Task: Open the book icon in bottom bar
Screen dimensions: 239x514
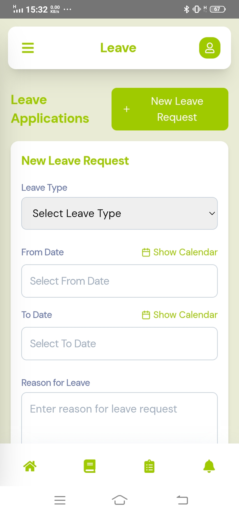Action: [x=90, y=466]
